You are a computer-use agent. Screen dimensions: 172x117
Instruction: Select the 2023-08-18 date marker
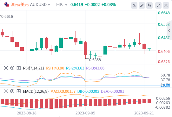[x=27, y=113]
